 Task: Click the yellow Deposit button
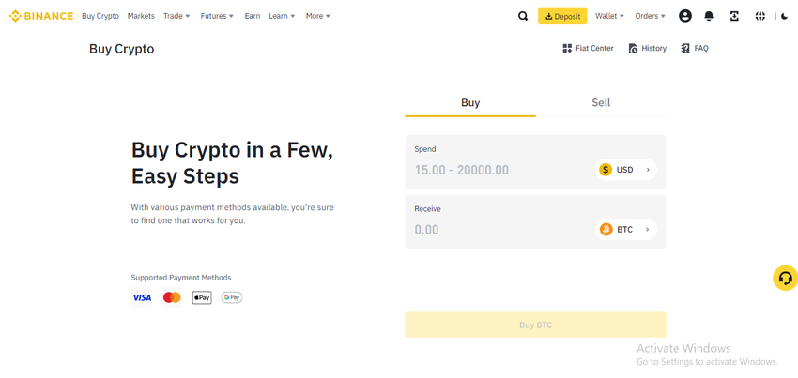pos(562,16)
